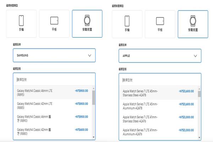Choose Apple Watch Series 7 LTE 45mm Stainless Steel-A2478
The image size is (213, 142).
(158, 93)
